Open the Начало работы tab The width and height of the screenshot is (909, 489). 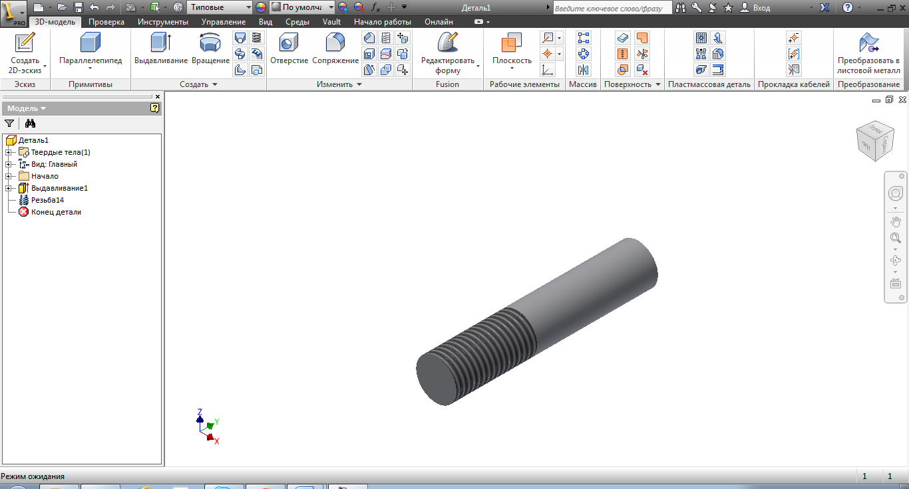[383, 22]
